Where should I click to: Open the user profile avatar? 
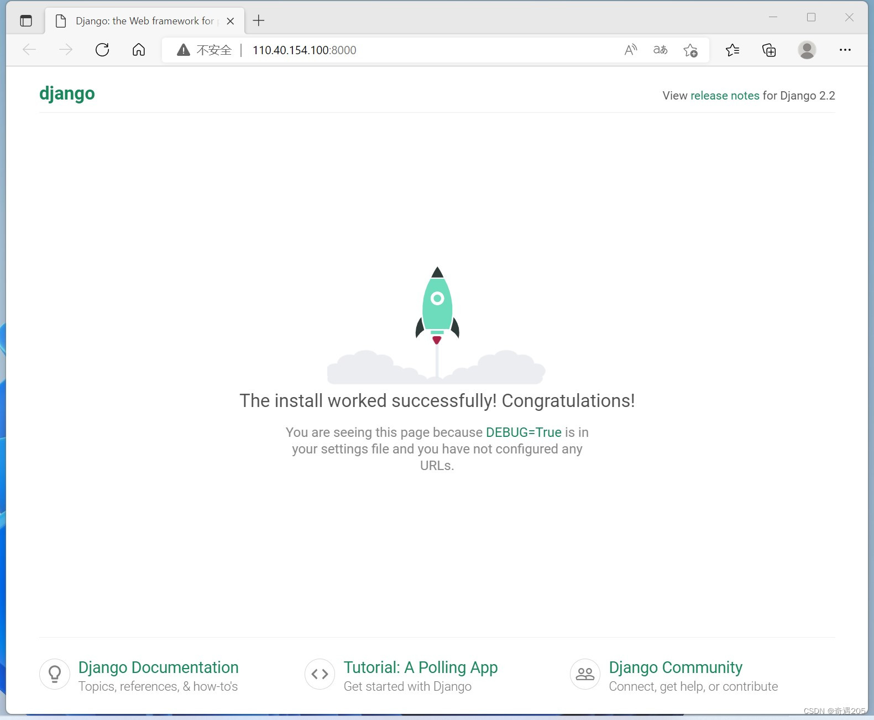807,50
